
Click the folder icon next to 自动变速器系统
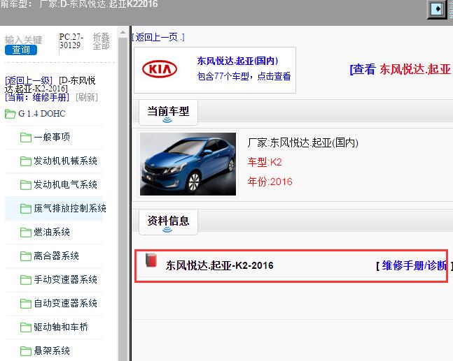point(26,303)
